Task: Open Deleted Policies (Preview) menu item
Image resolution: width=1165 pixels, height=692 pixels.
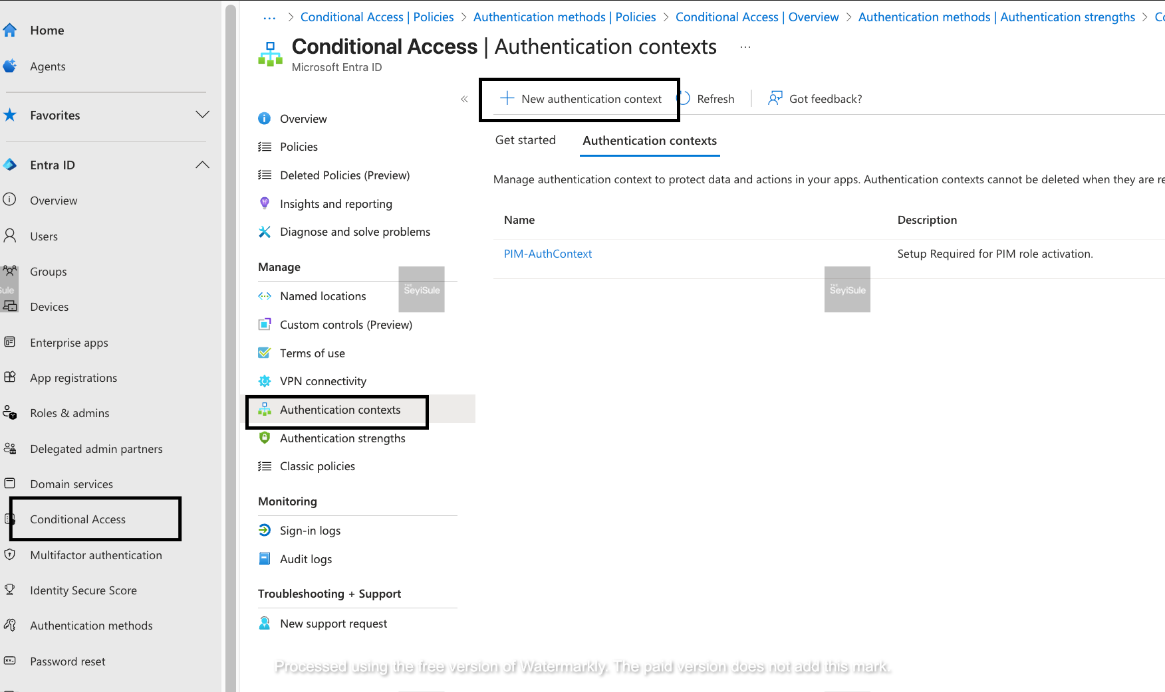Action: point(344,175)
